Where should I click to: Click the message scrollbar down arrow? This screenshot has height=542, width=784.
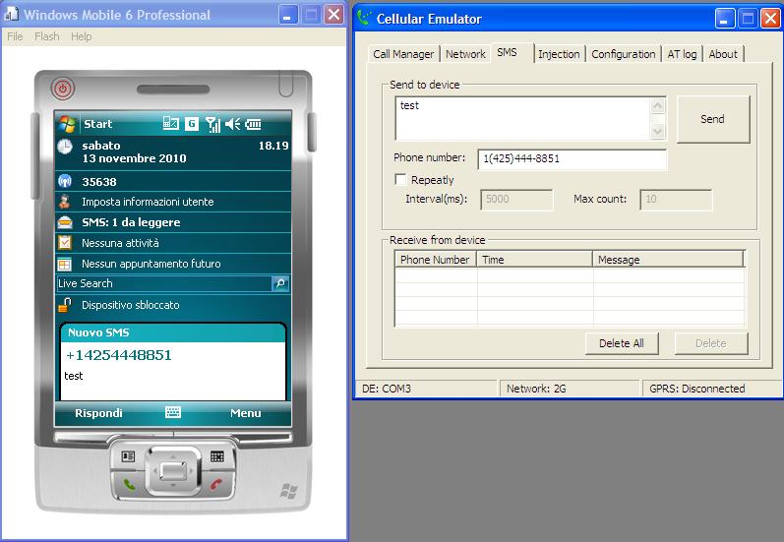click(x=657, y=132)
